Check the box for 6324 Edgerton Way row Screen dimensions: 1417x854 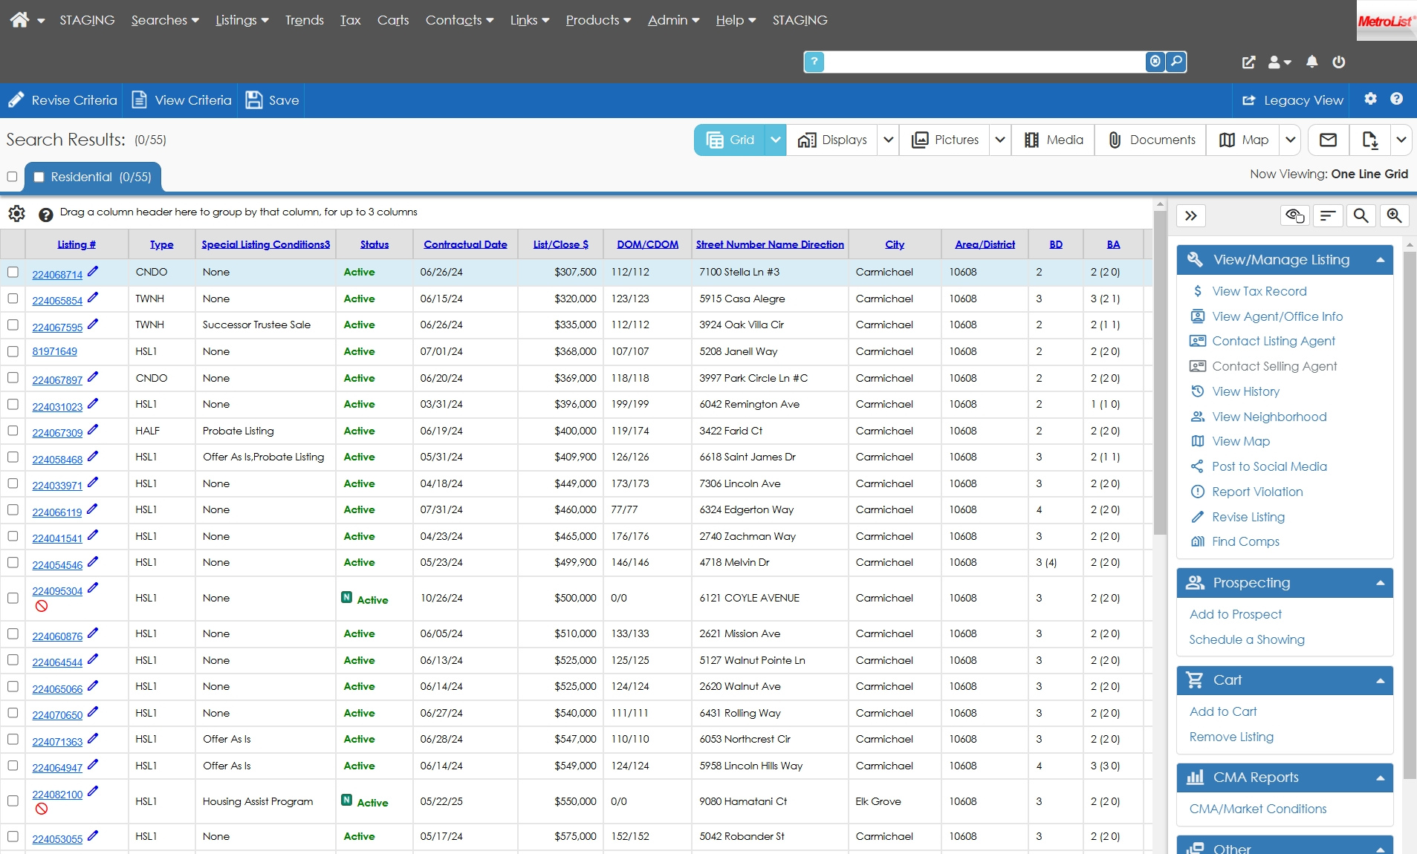[x=13, y=509]
